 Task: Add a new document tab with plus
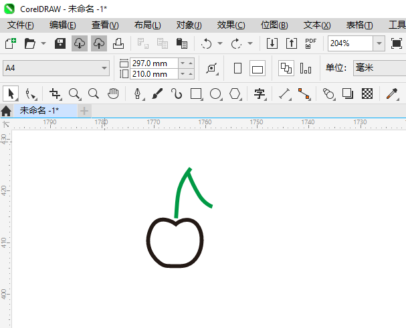pyautogui.click(x=84, y=111)
